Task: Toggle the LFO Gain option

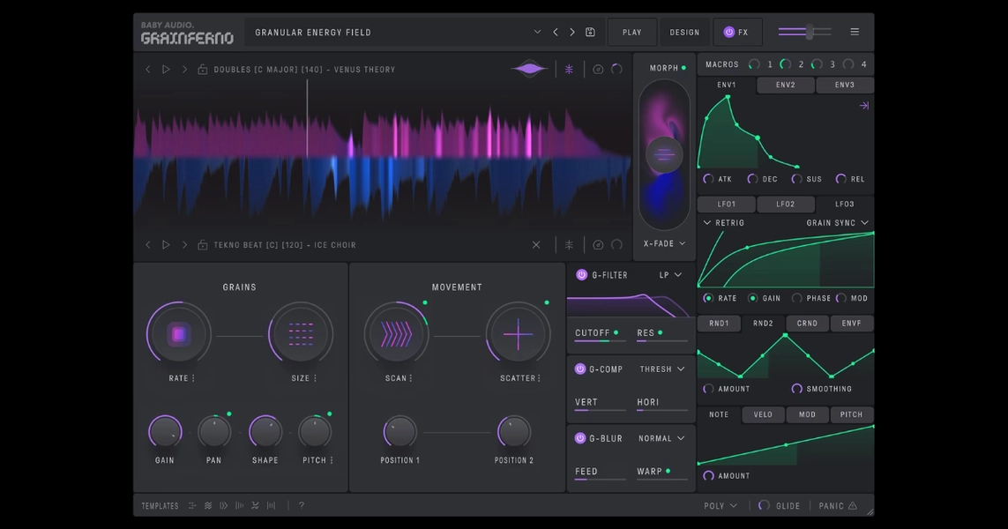Action: (753, 298)
